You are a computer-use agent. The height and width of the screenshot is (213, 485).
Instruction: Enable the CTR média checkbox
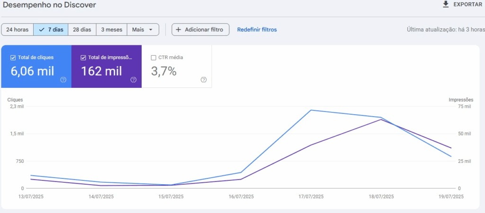pos(153,58)
